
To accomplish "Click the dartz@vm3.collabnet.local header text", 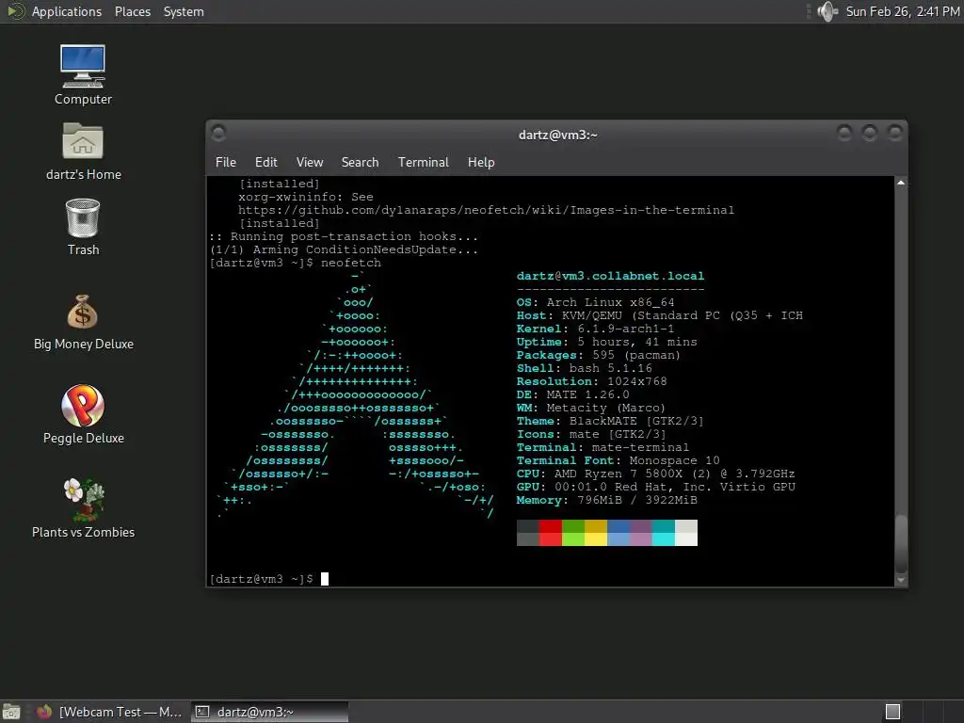I will [x=610, y=276].
